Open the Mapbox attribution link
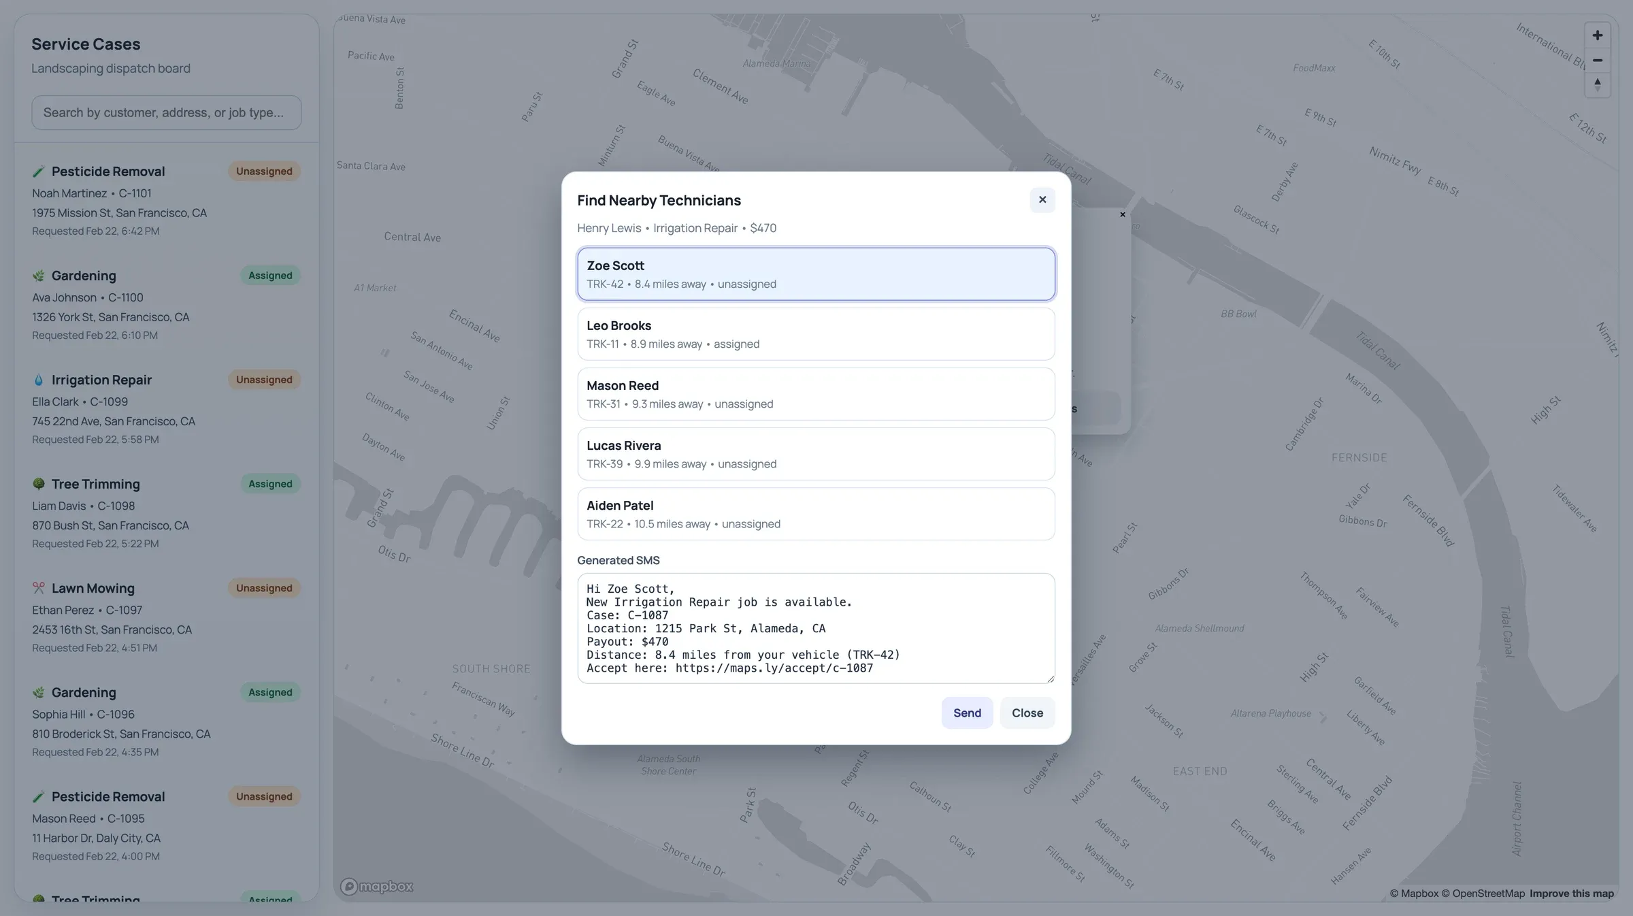Screen dimensions: 1633x916 (x=1414, y=894)
